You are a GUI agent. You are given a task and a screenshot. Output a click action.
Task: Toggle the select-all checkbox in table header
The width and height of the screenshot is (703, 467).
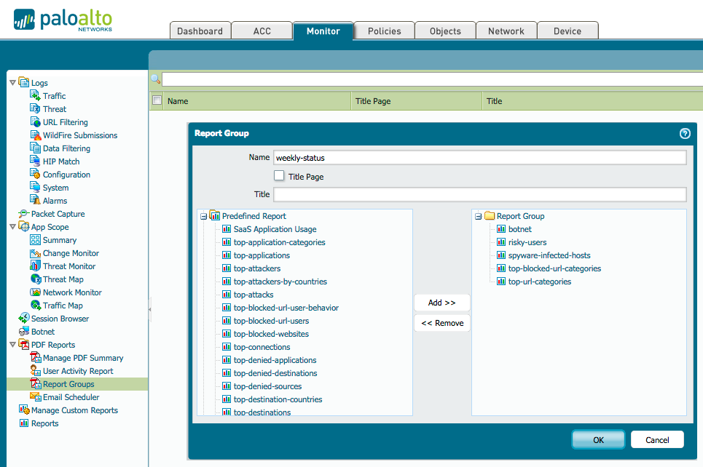click(157, 101)
